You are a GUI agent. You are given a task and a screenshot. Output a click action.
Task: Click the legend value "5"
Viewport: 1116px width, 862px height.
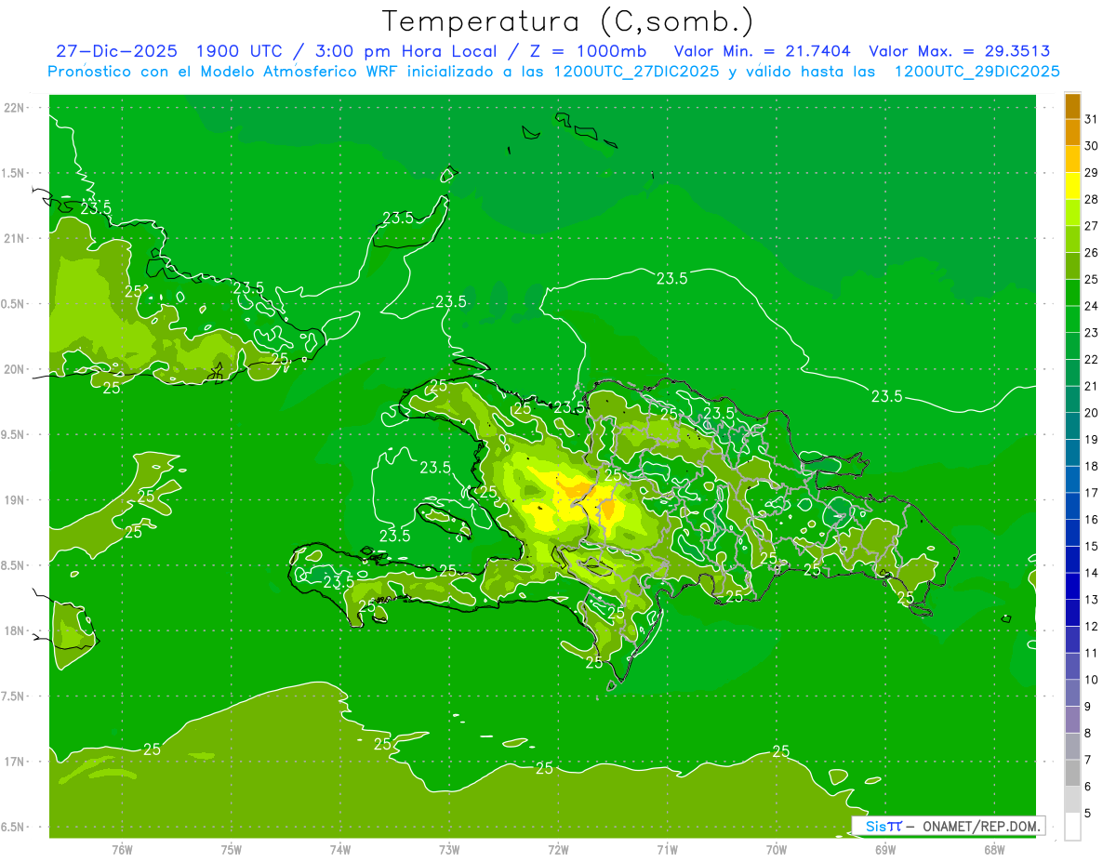click(x=1088, y=813)
